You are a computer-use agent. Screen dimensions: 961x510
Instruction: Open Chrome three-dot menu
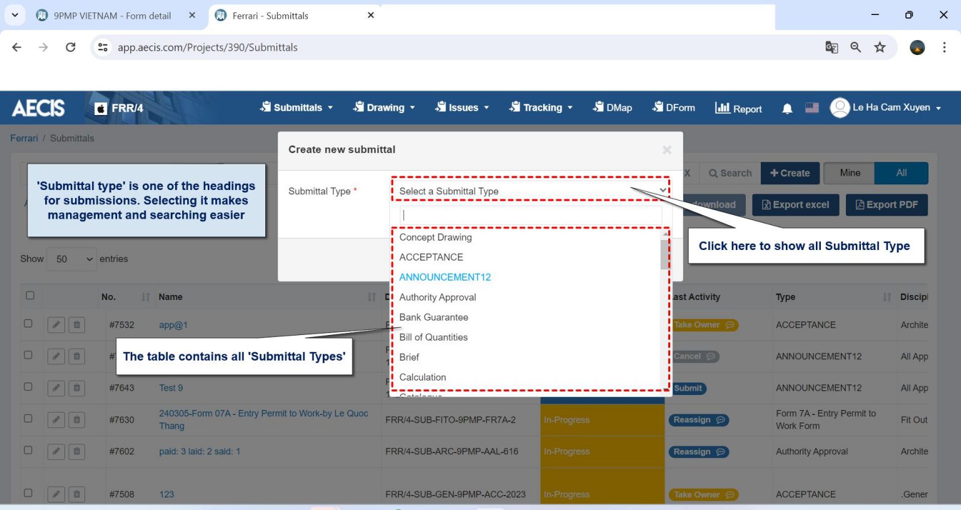pyautogui.click(x=944, y=47)
